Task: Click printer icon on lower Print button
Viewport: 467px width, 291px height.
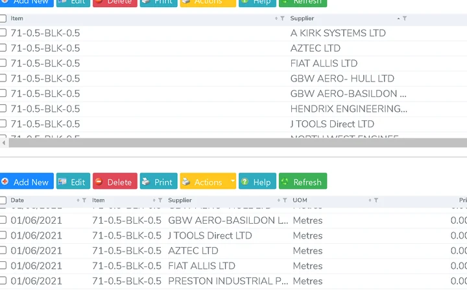Action: [146, 182]
